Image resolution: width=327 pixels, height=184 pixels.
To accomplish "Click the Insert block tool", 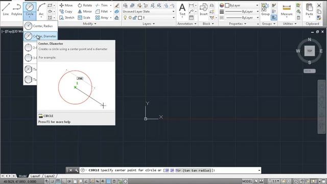I will click(203, 9).
